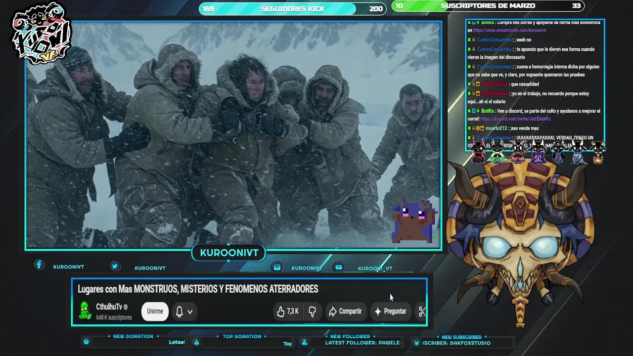The width and height of the screenshot is (633, 356).
Task: Share the video via Compartir button
Action: 345,311
